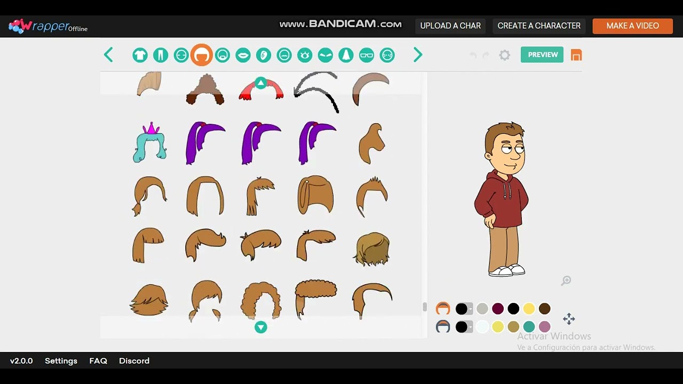Click CREATE A CHARACTER button

point(539,26)
